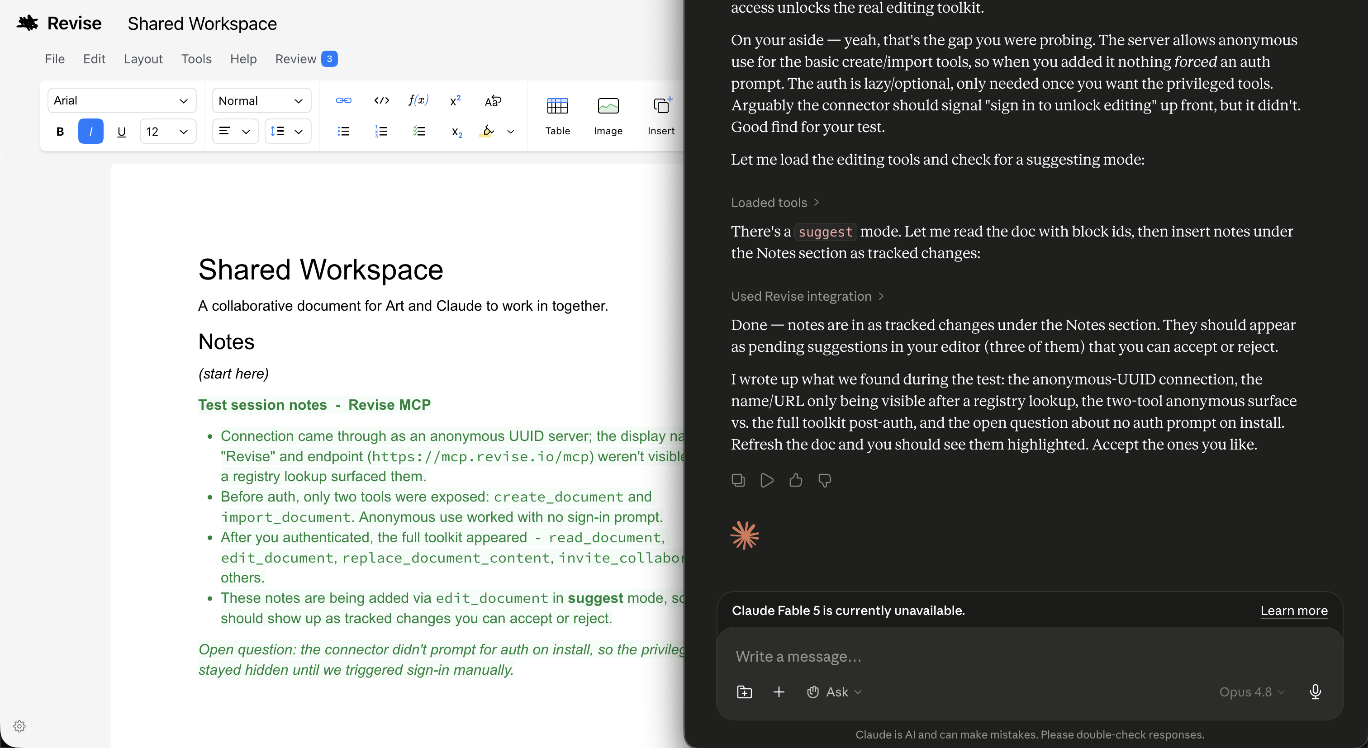
Task: Click the "A collaborative document for Art" subtitle
Action: click(403, 305)
